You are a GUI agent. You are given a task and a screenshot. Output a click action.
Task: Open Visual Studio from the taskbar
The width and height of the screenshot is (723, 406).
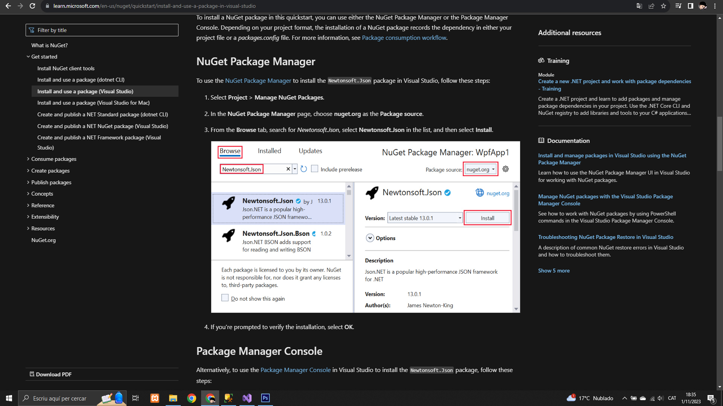[247, 398]
